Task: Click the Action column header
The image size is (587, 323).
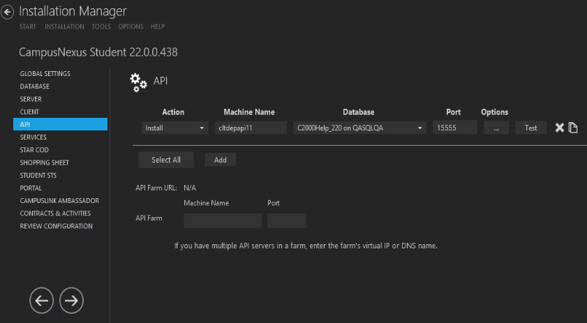Action: (173, 112)
